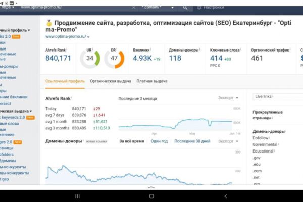Open Top subfolders in the sidebar
This screenshot has width=303, height=202.
point(7,154)
